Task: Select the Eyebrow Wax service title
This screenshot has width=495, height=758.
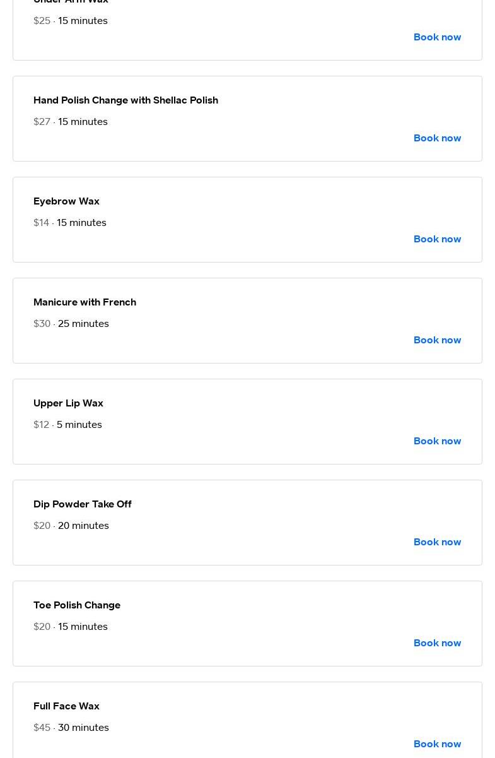Action: click(x=66, y=201)
